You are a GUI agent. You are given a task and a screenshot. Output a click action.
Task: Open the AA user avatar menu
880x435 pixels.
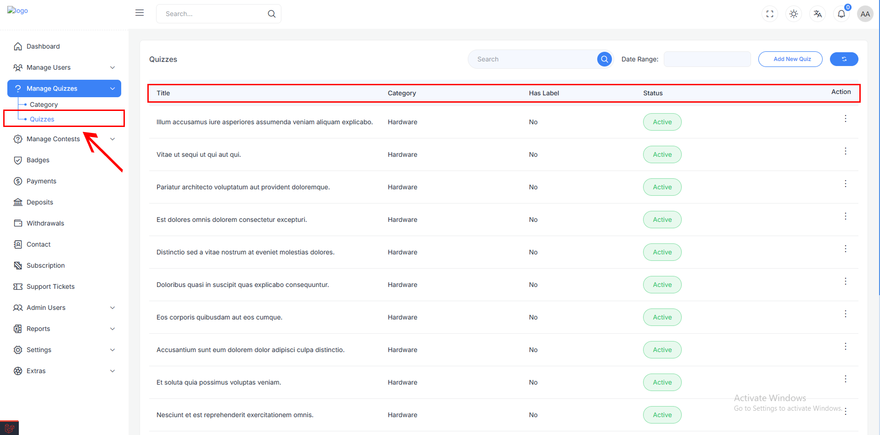click(865, 14)
